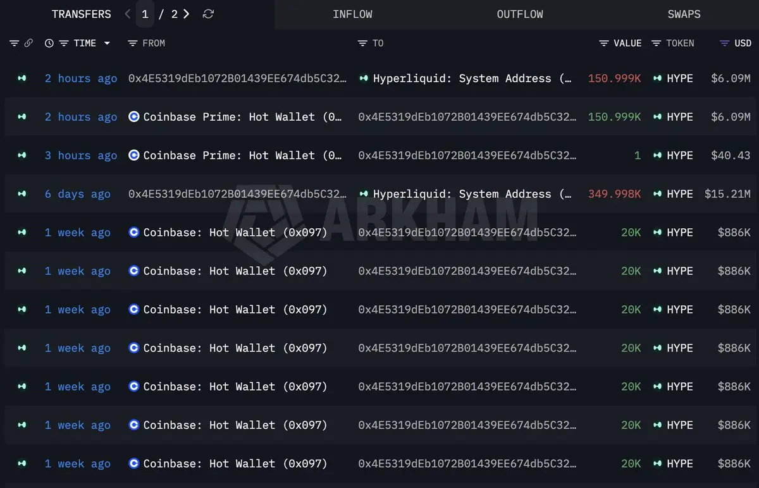Open the USD column filter
Screen dimensions: 759x488
[725, 43]
